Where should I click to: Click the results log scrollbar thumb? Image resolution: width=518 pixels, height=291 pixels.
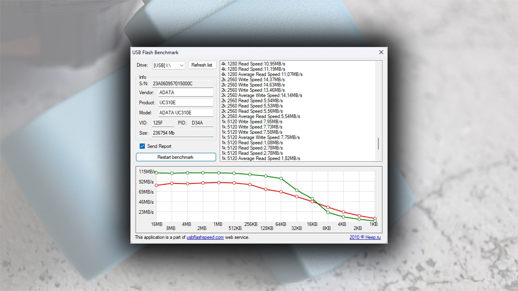click(x=378, y=143)
